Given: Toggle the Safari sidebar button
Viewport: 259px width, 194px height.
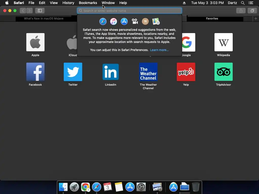Looking at the screenshot, I should (x=40, y=11).
